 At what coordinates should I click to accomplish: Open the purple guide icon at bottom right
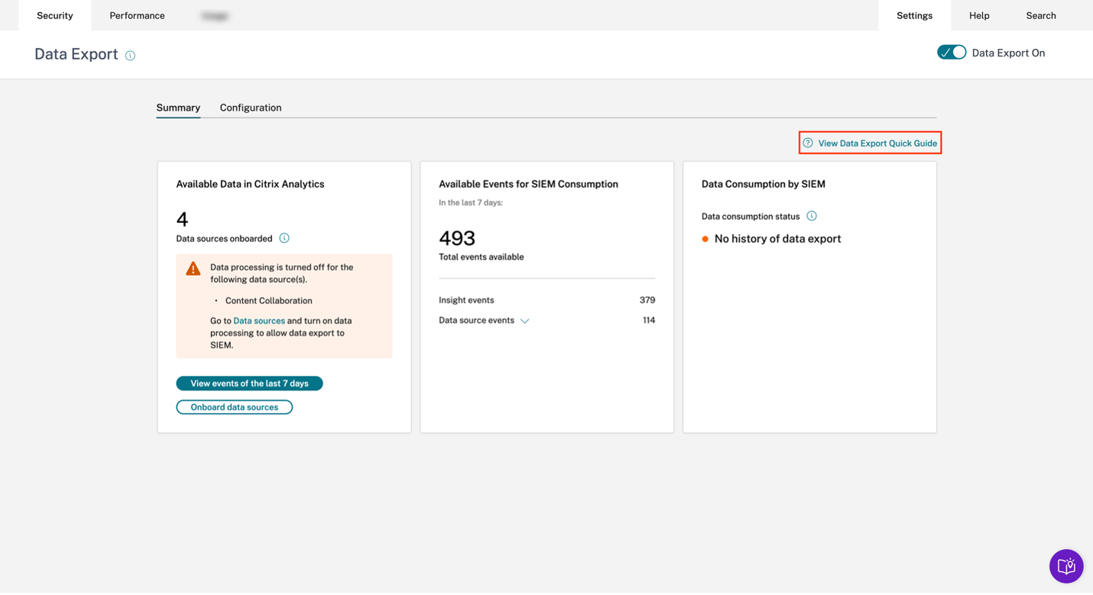1065,566
